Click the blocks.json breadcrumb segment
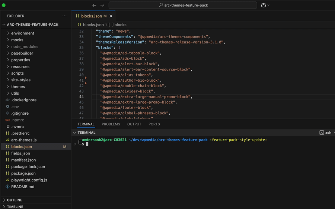Image resolution: width=335 pixels, height=209 pixels. (93, 25)
